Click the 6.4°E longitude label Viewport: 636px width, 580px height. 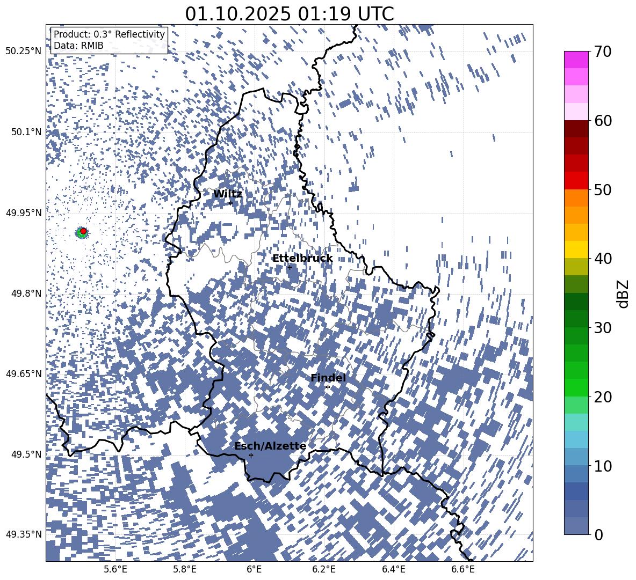pos(393,570)
